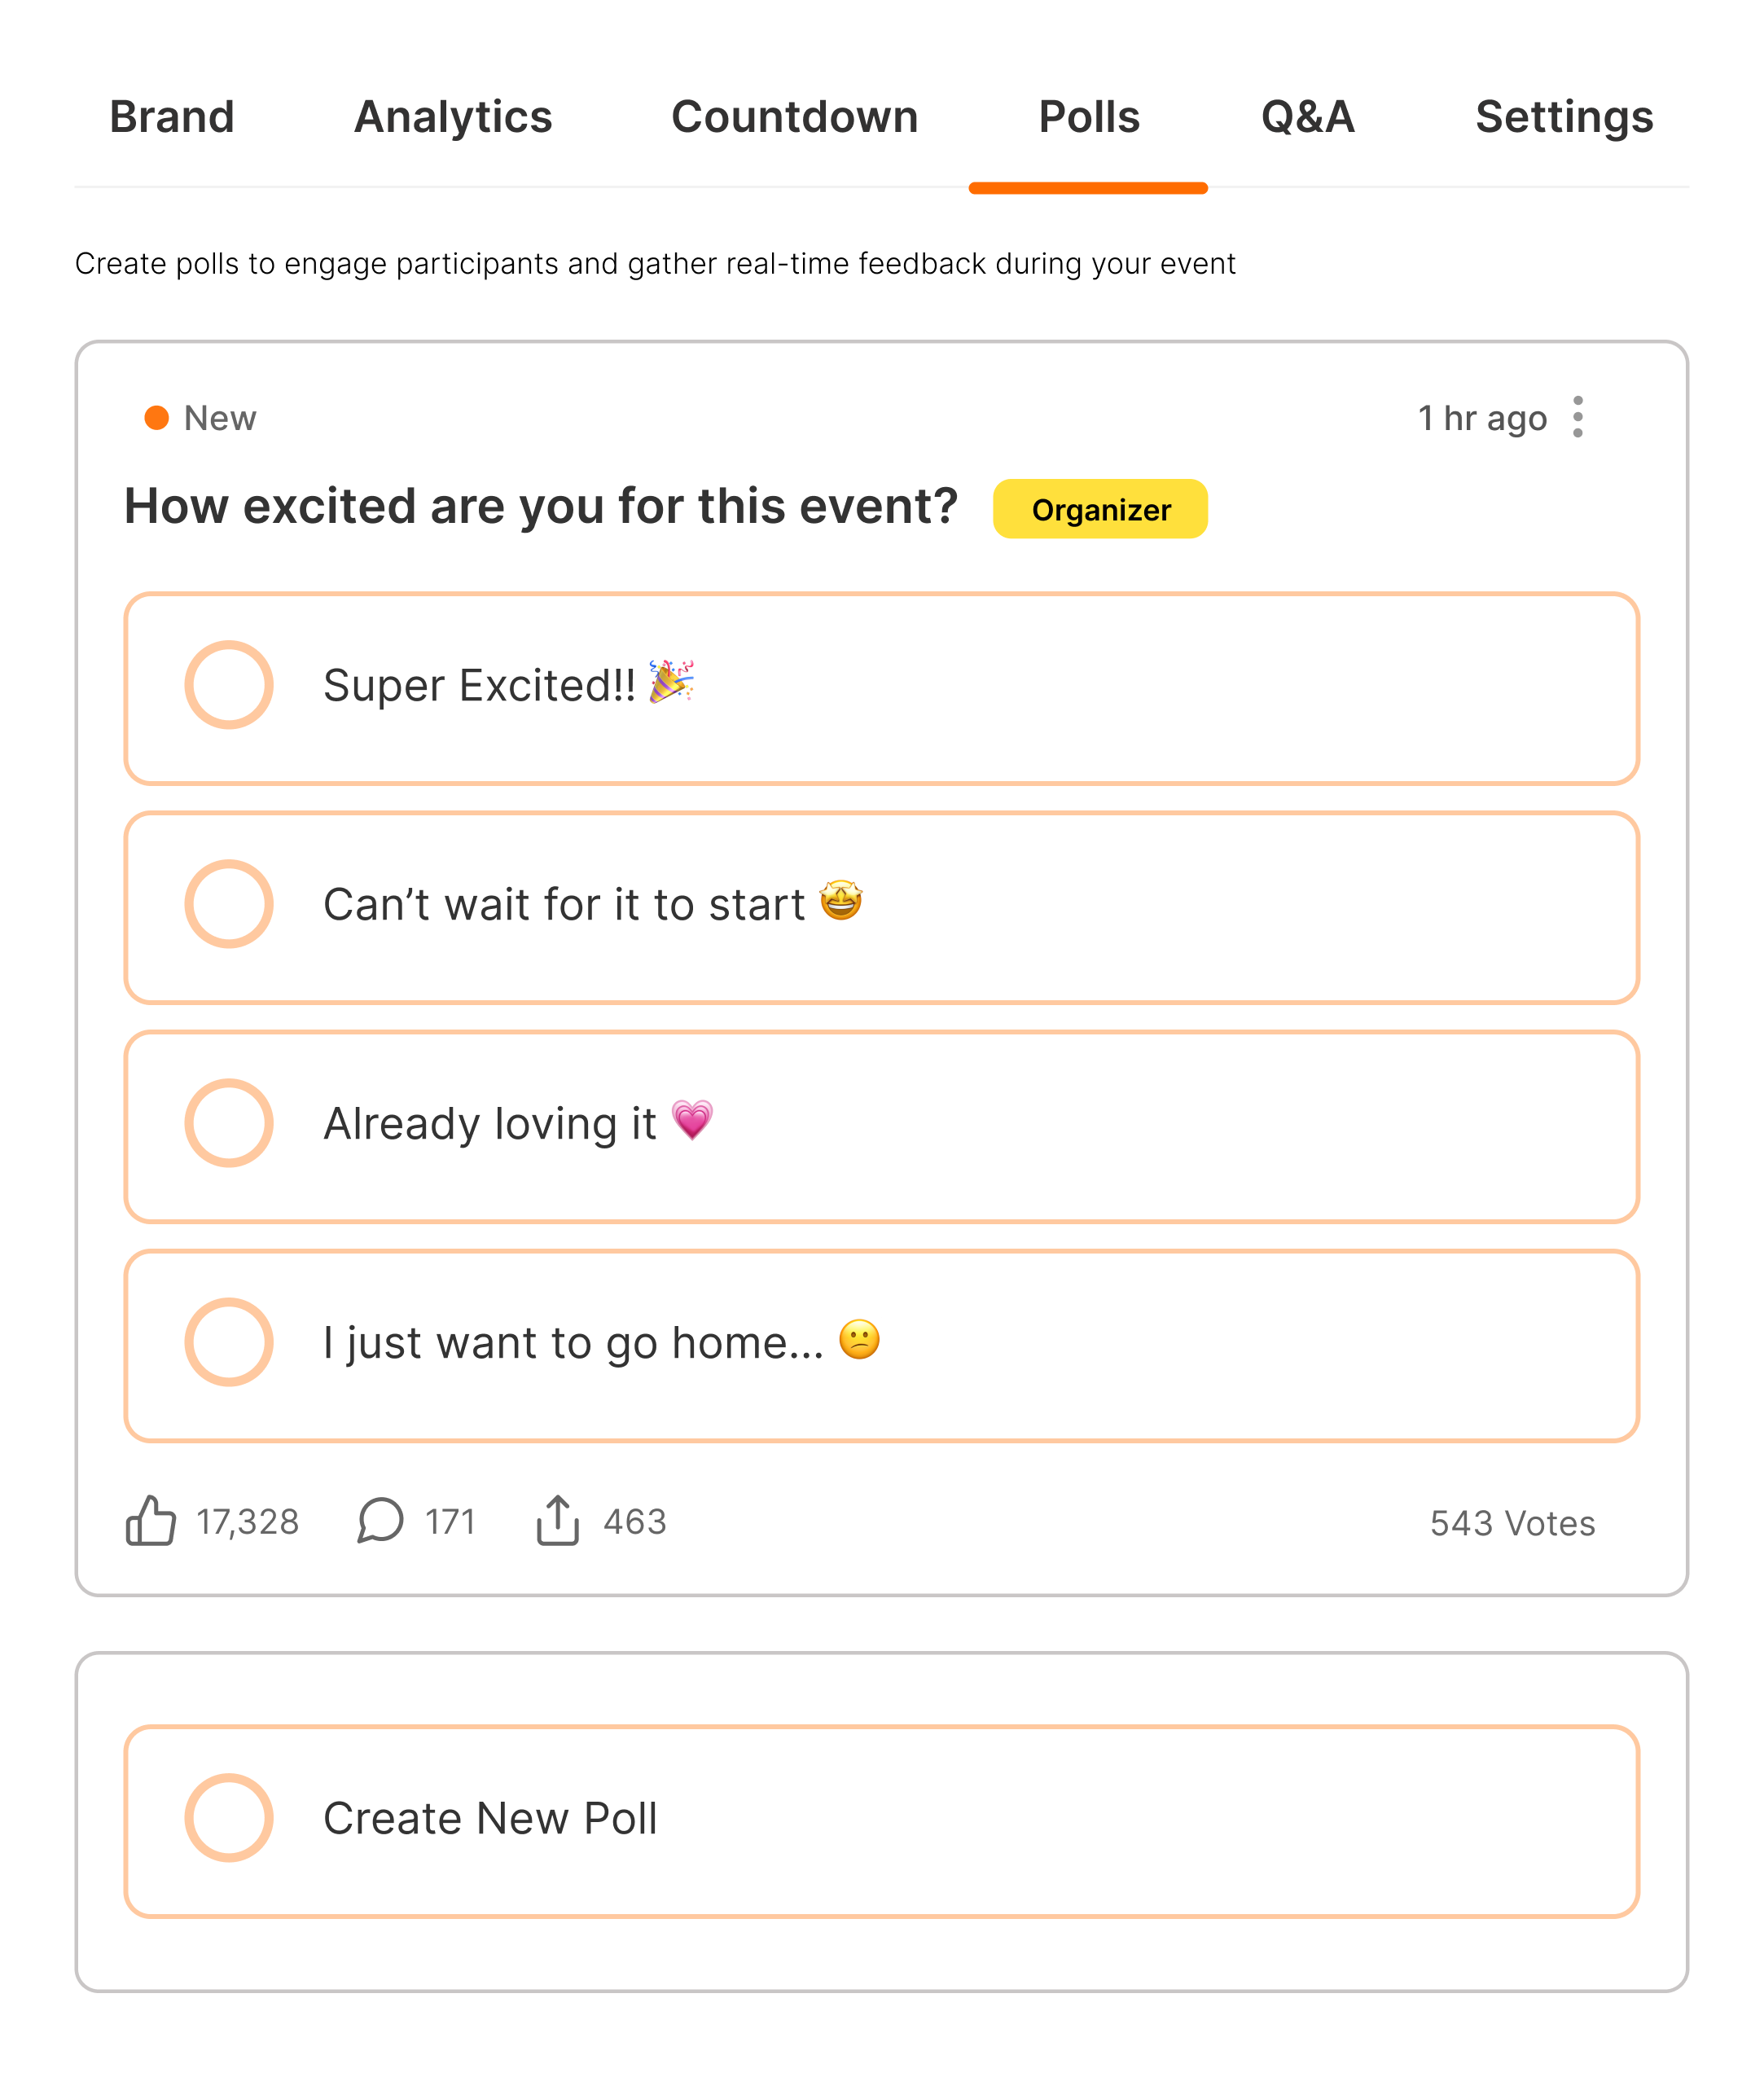
Task: Click the Create New Poll circle
Action: coord(229,1818)
